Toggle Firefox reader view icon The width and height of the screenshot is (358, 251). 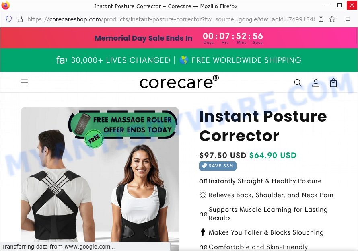click(x=321, y=19)
